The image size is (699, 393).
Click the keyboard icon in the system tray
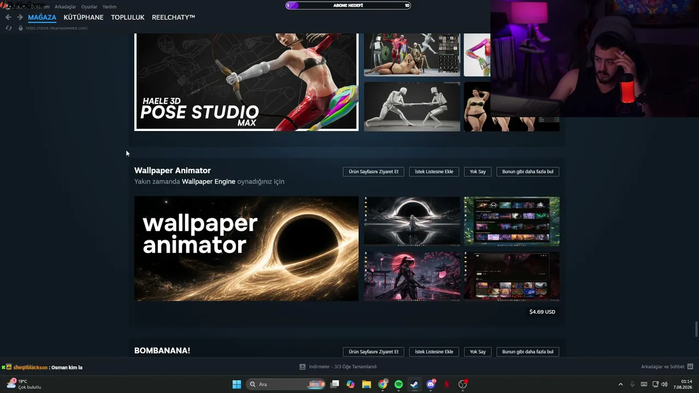click(644, 384)
